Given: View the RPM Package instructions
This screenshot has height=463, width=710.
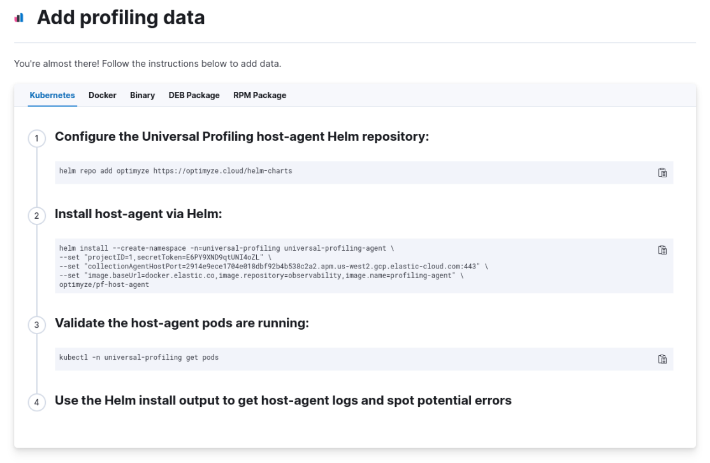Looking at the screenshot, I should tap(259, 95).
